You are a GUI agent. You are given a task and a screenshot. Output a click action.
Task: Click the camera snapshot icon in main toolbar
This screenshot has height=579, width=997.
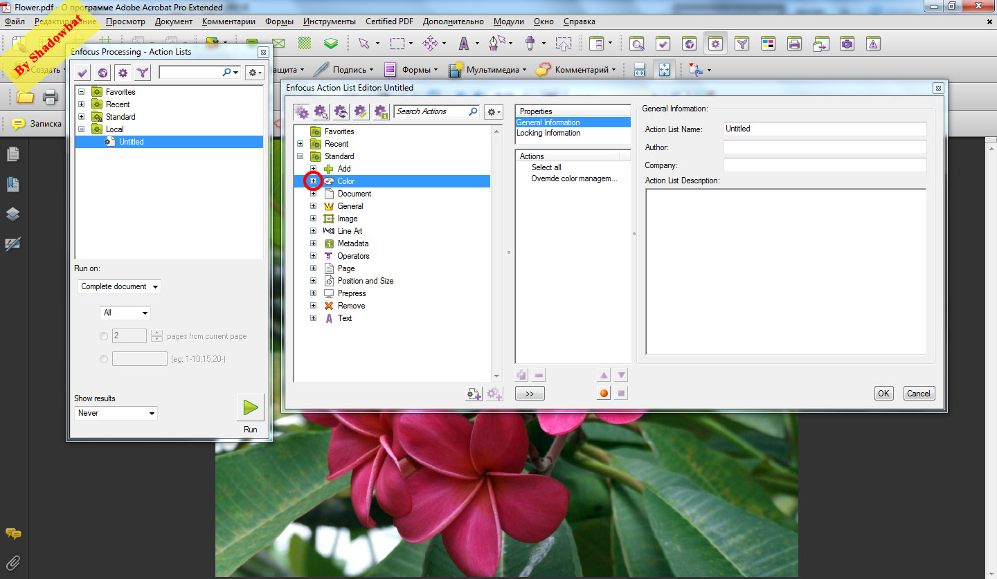click(x=847, y=44)
